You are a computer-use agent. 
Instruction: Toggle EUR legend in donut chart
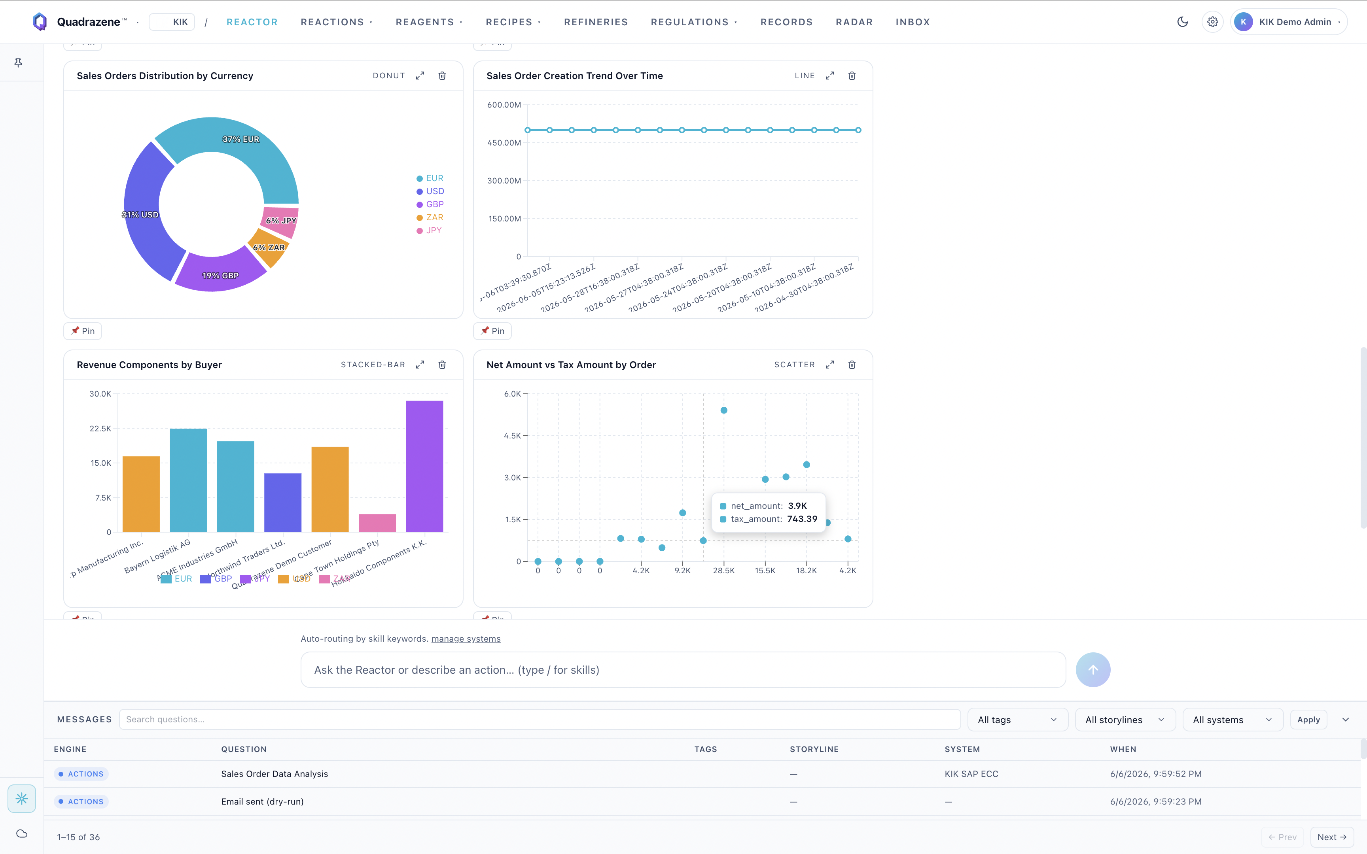[430, 178]
